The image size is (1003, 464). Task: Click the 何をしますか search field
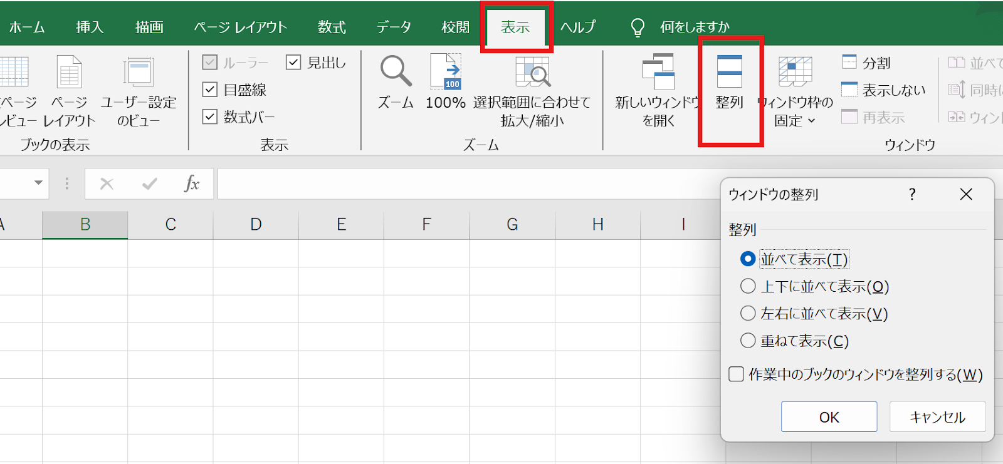pos(695,27)
